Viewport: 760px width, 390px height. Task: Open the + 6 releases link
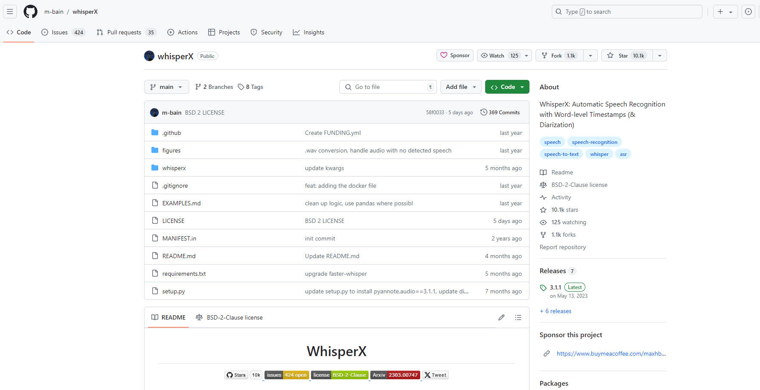(x=555, y=311)
